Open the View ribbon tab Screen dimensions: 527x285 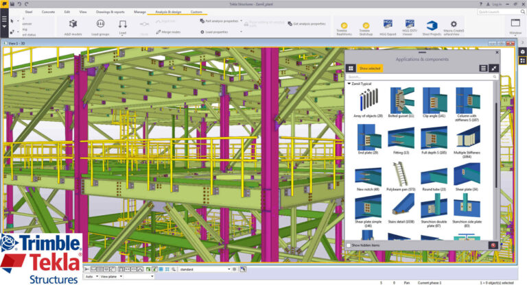pyautogui.click(x=83, y=12)
